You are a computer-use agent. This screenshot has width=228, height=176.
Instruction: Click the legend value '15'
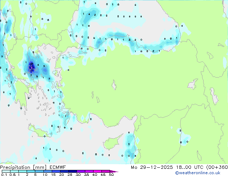53,175
